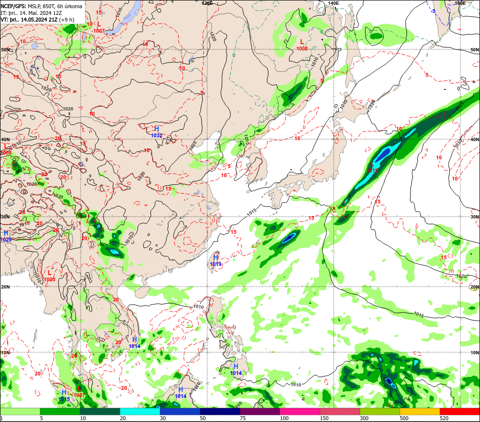The image size is (480, 422).
Task: Click the '160E' longitude label
Action: tap(460, 3)
